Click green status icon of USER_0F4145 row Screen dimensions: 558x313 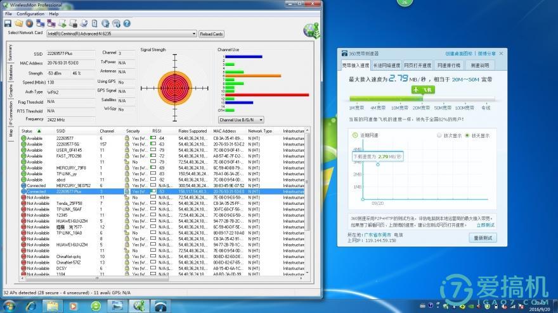coord(23,150)
